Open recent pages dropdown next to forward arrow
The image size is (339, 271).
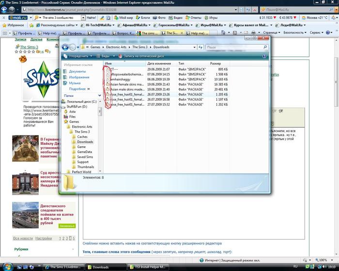click(x=78, y=47)
